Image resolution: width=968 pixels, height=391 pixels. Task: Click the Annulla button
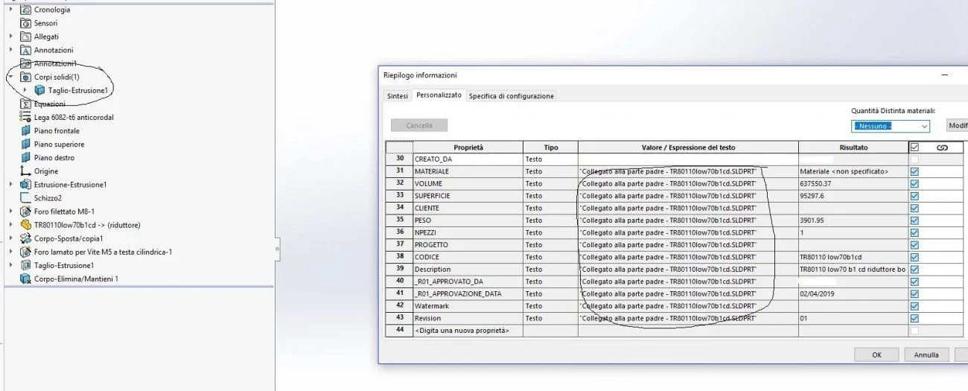(x=926, y=355)
